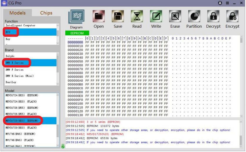Viewport: 246px width, 152px height.
Task: Select MEVD1726(N55) (FLASH) model
Action: (x=31, y=114)
